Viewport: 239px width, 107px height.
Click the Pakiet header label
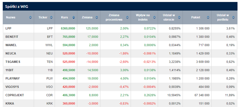pyautogui.click(x=196, y=18)
